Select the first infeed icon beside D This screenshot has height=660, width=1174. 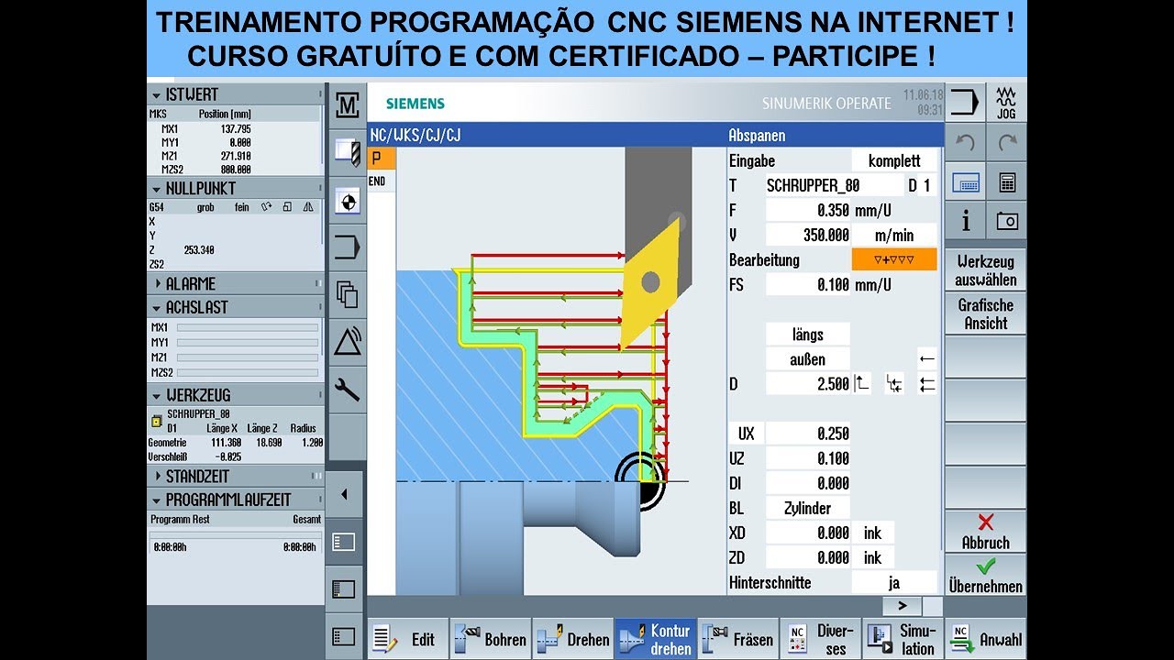pyautogui.click(x=861, y=384)
